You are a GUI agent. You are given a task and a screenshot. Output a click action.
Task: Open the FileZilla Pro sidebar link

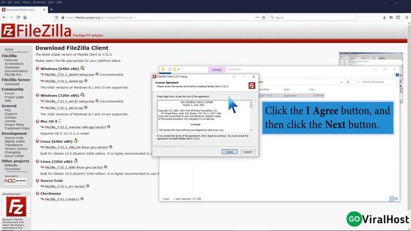click(x=13, y=74)
